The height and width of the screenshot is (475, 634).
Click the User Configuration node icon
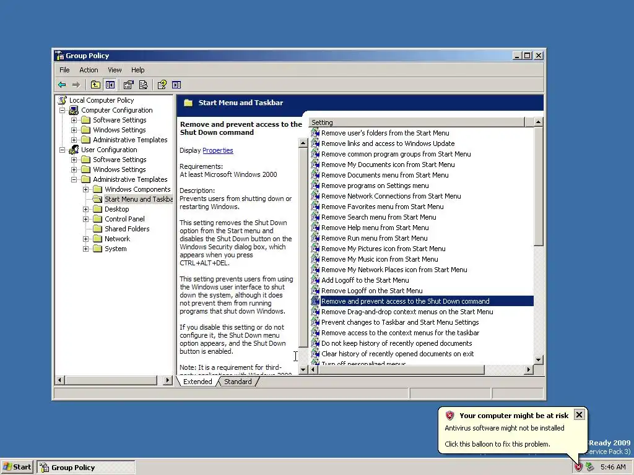pyautogui.click(x=74, y=150)
